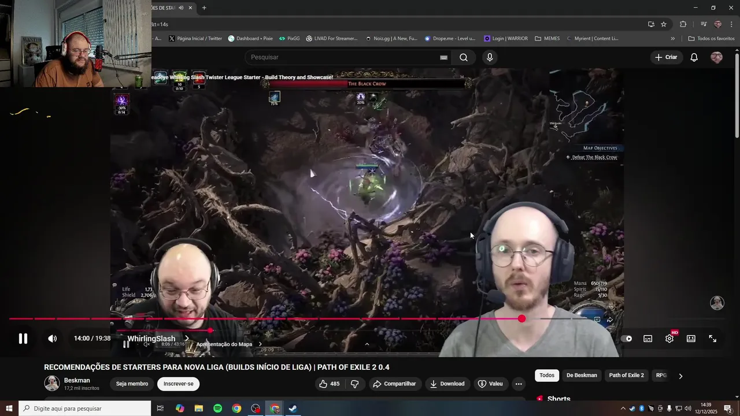
Task: Open Todos os favoritos folder
Action: coord(711,39)
